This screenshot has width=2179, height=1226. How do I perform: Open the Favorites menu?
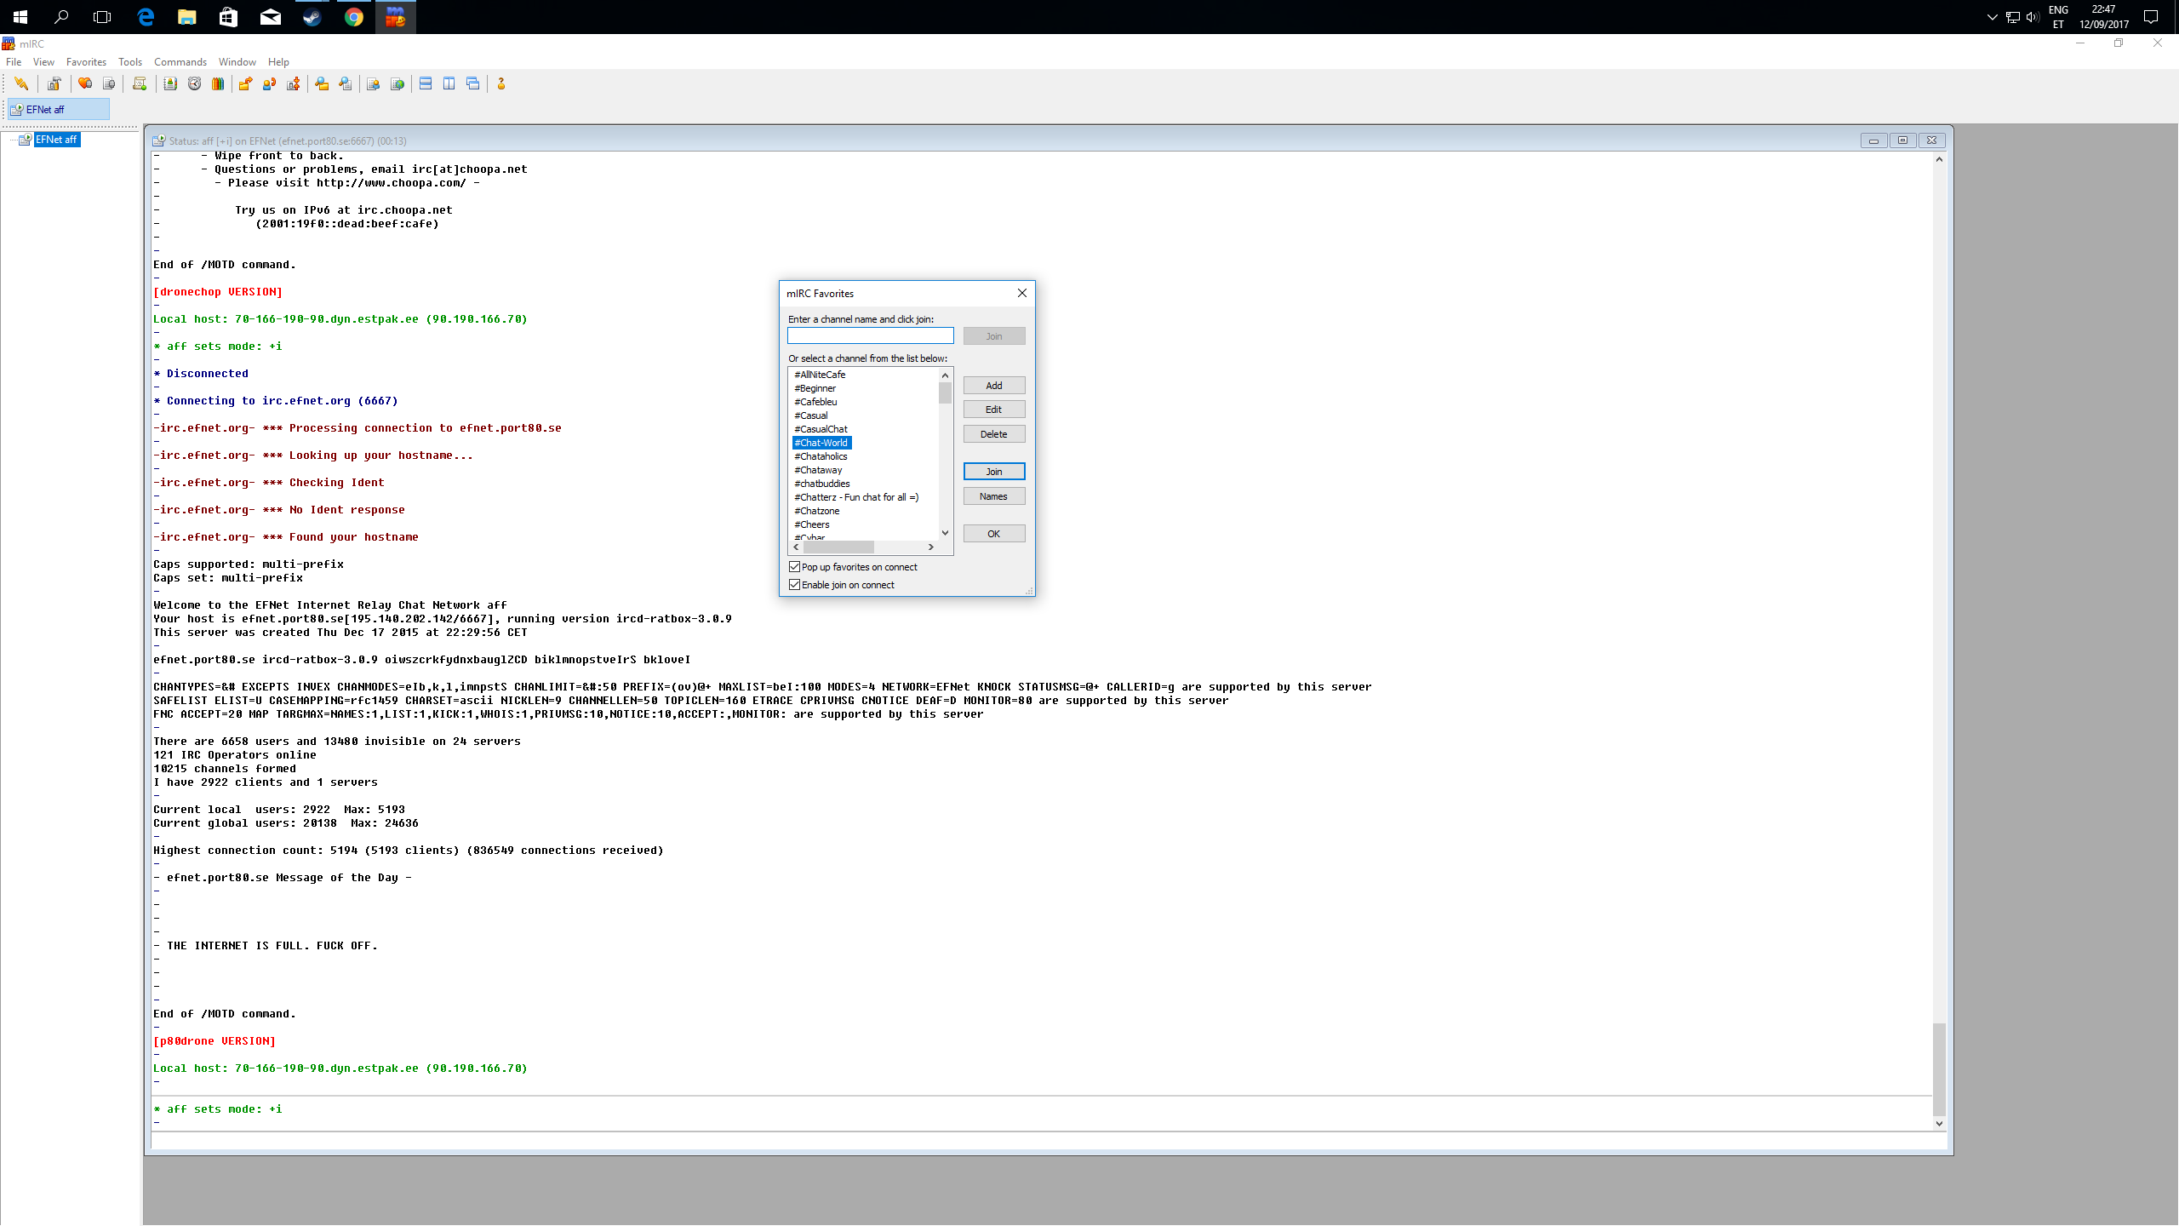click(86, 61)
